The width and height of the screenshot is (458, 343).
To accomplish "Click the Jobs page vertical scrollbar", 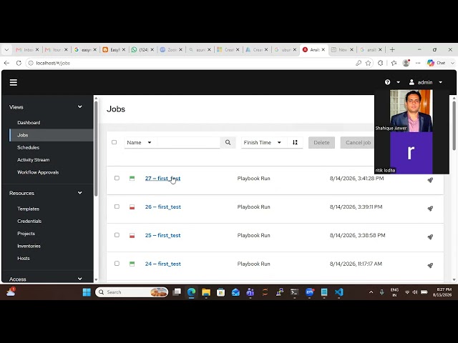I will pos(454,126).
